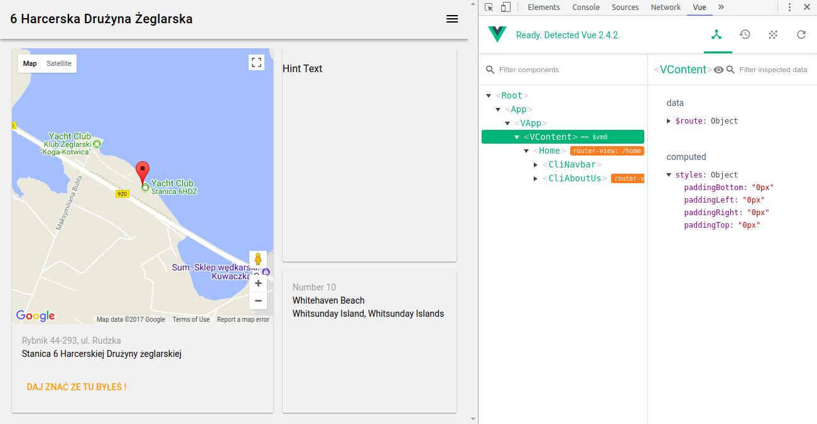Screen dimensions: 817x424
Task: Click the eye icon next to VContent
Action: coord(719,70)
